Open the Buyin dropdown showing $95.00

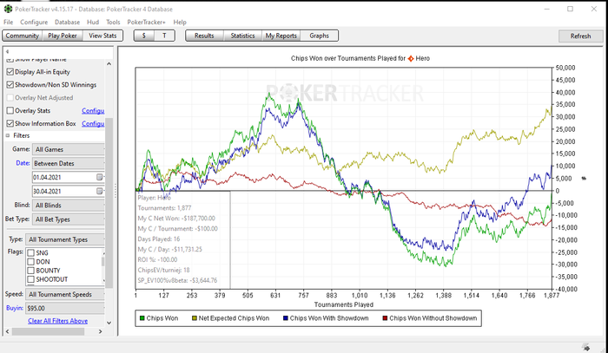(x=65, y=308)
